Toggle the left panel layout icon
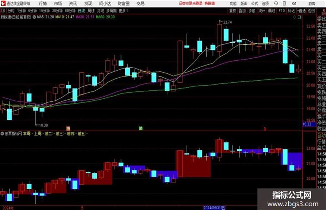The image size is (326, 210). 3,11
